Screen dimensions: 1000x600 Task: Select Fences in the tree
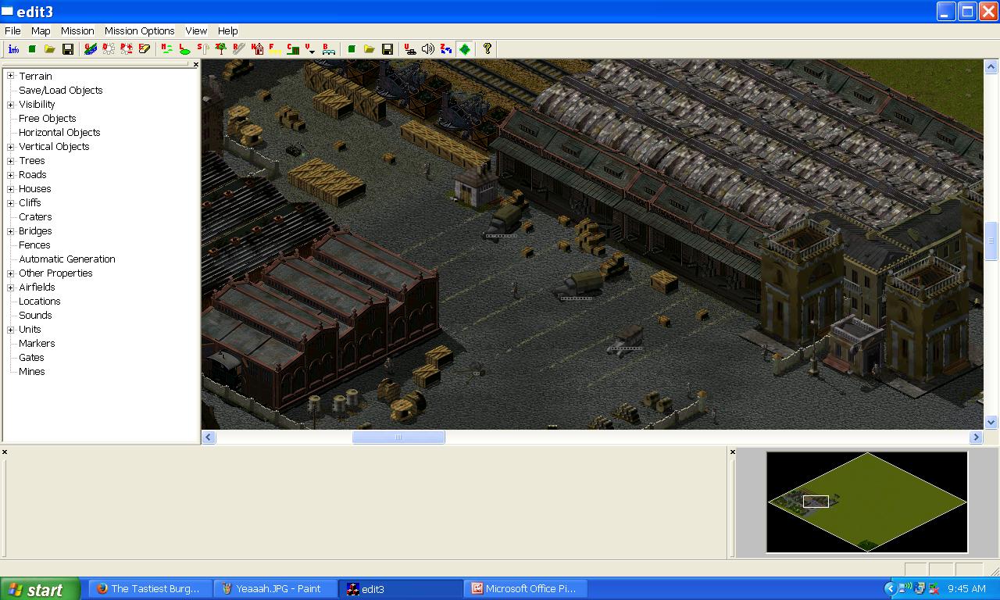[34, 245]
